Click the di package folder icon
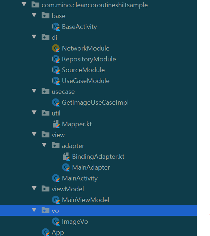210x236 pixels. coord(46,37)
